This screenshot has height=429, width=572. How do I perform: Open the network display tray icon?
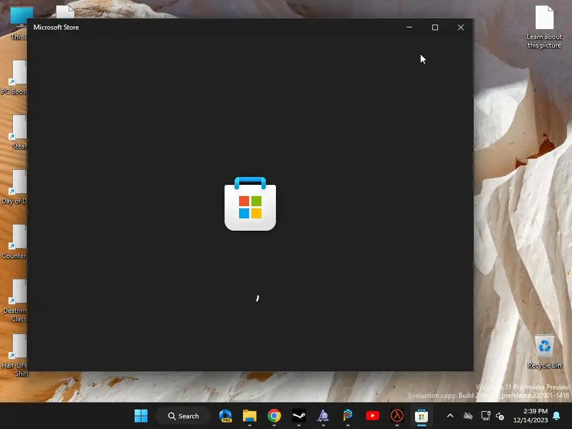click(485, 416)
